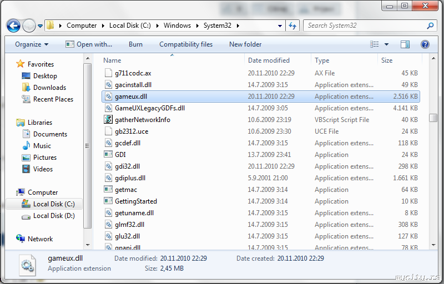This screenshot has height=284, width=444.
Task: Click the gameux.dll file icon in list
Action: click(108, 96)
